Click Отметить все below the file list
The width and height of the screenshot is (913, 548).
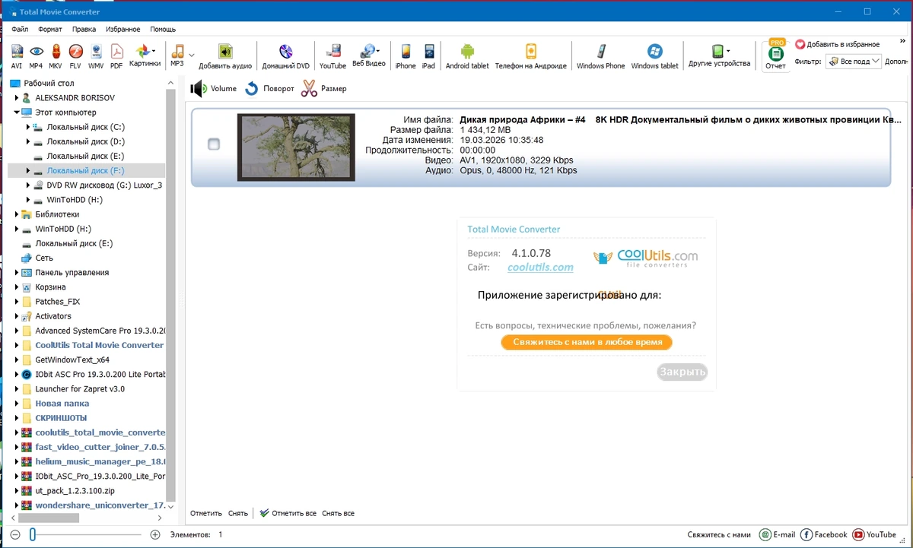coord(288,513)
